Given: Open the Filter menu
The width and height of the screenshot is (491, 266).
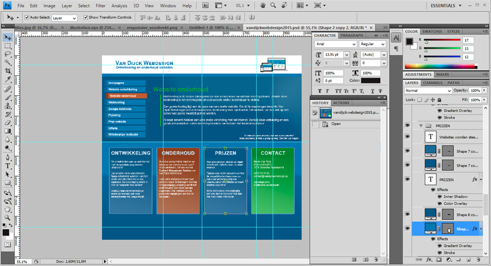Looking at the screenshot, I should click(x=100, y=5).
